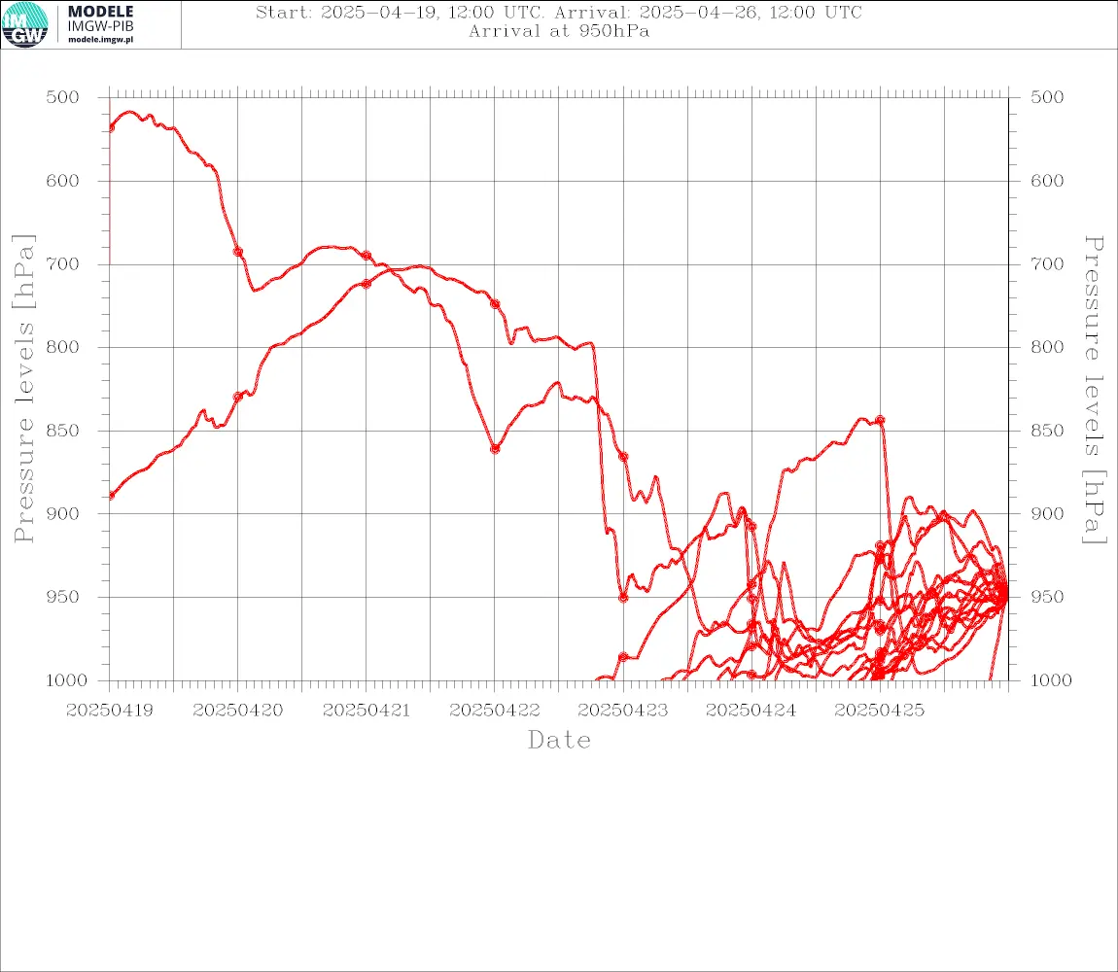The width and height of the screenshot is (1118, 972).
Task: Open the modele.imgw.pl link
Action: coord(100,40)
